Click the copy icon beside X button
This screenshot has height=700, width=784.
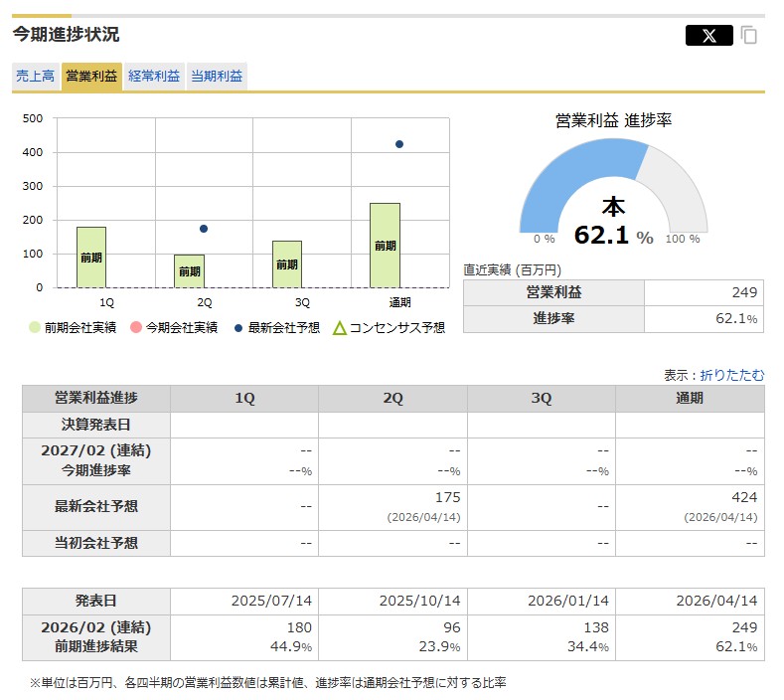tap(749, 36)
